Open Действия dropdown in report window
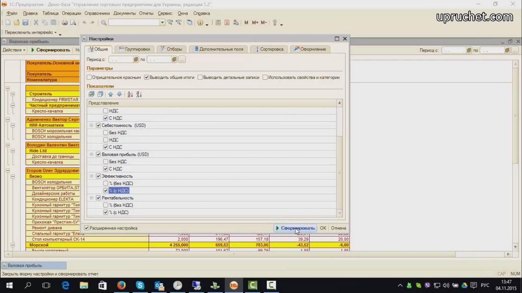The height and width of the screenshot is (293, 522). 14,50
